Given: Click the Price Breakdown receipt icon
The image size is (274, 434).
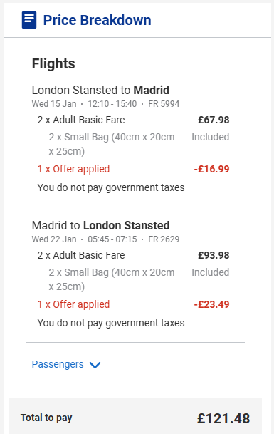Looking at the screenshot, I should pyautogui.click(x=29, y=20).
